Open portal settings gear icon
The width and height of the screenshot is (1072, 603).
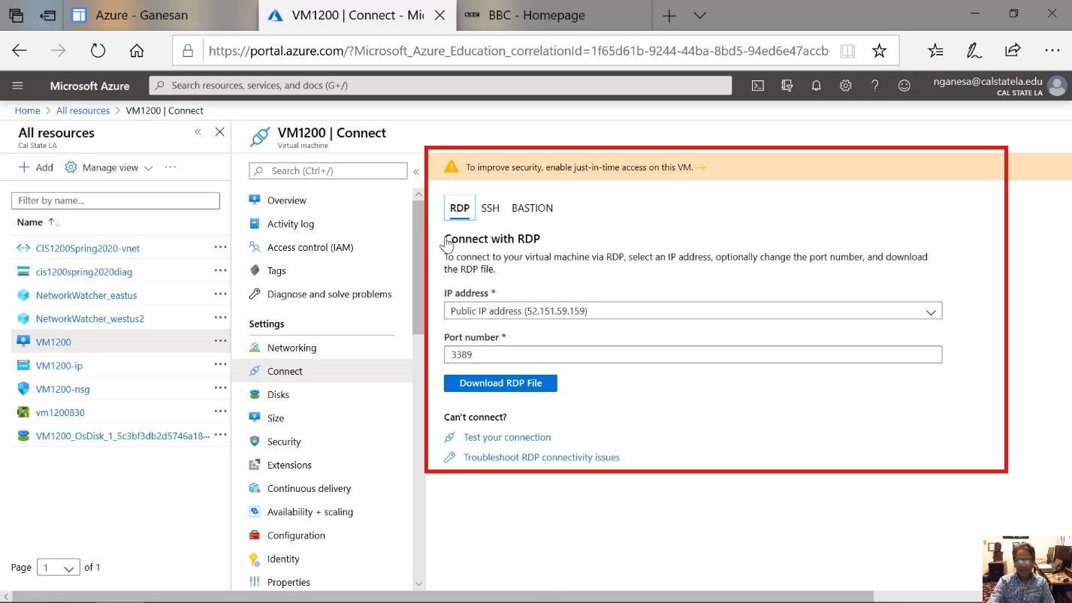click(845, 86)
